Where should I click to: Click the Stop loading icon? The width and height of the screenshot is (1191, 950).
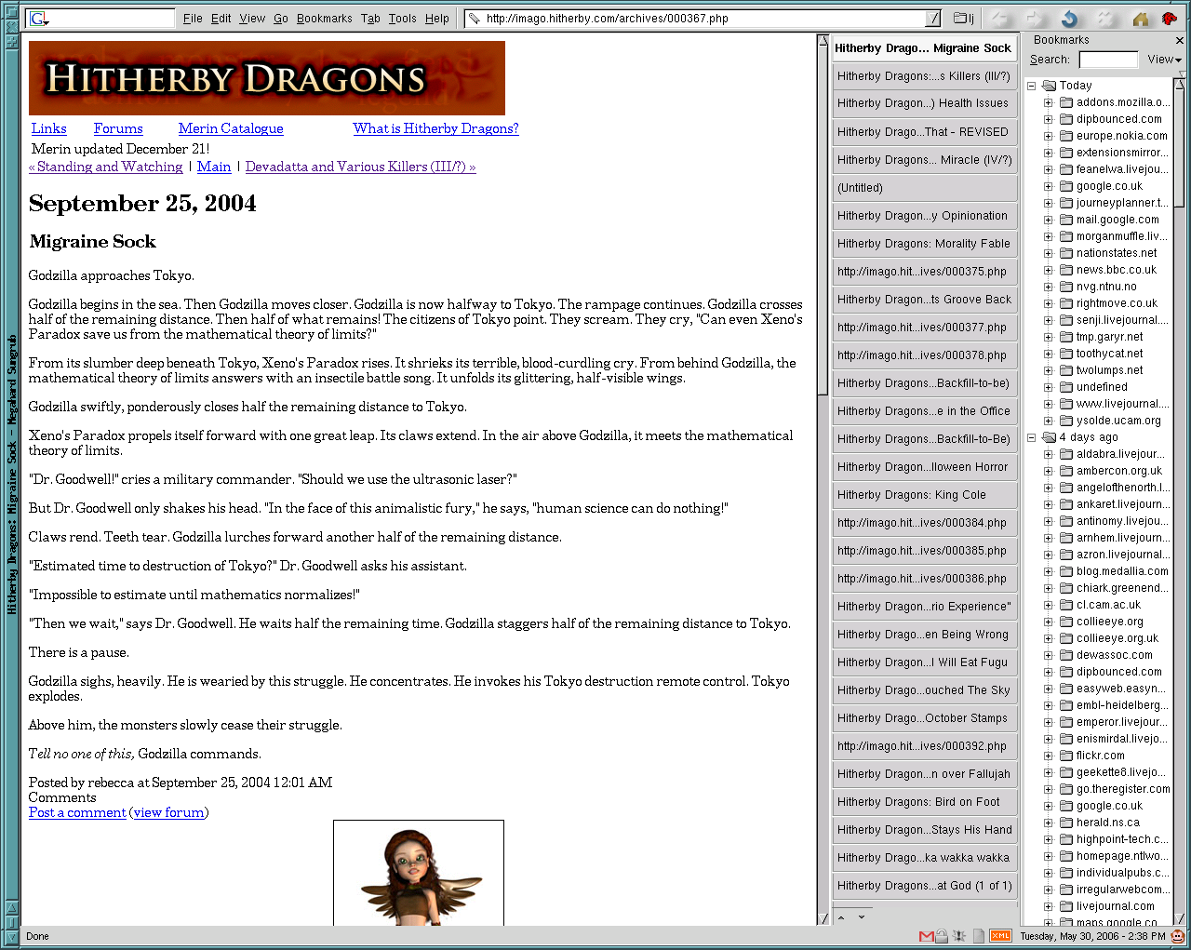(1104, 19)
